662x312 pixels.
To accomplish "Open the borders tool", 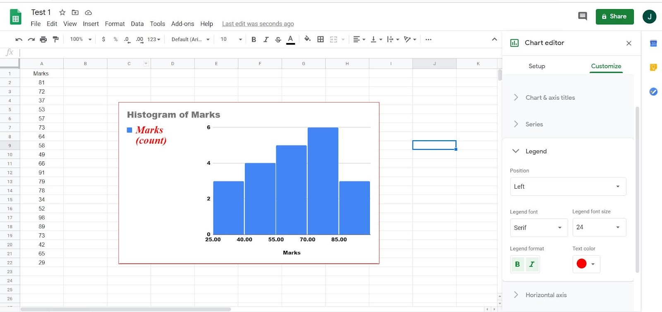I will click(320, 39).
